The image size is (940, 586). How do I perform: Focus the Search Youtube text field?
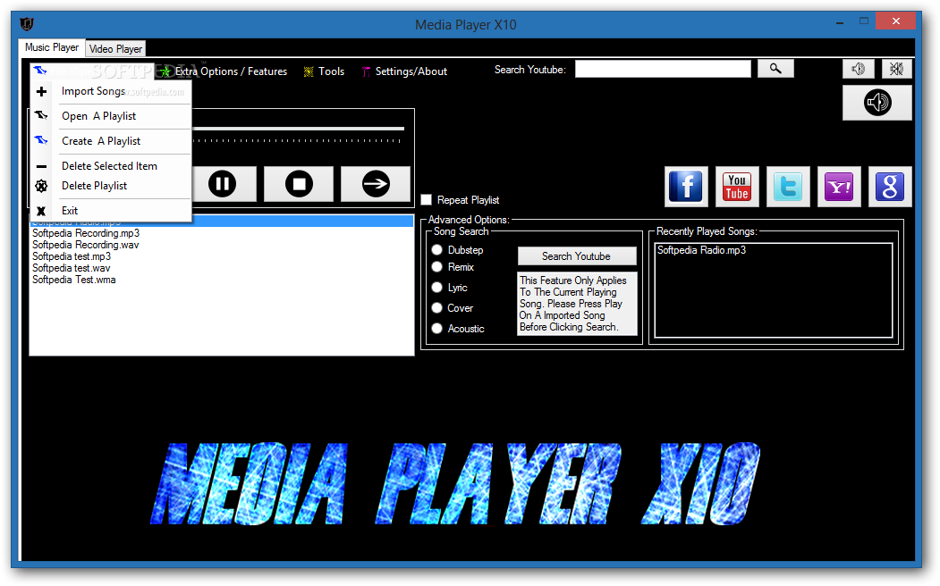pos(663,69)
